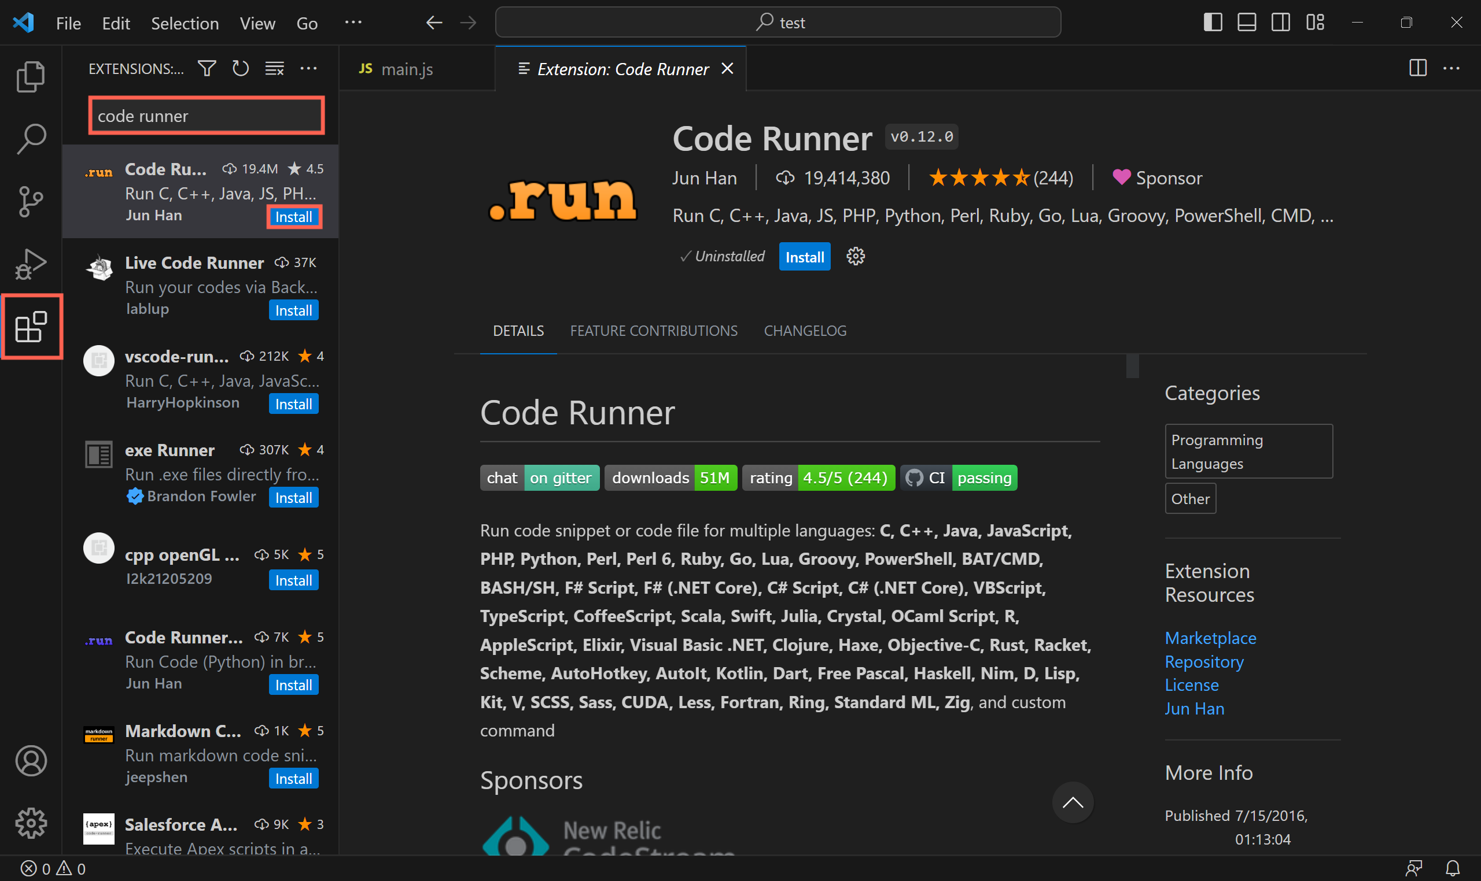Toggle secondary side bar visibility
This screenshot has width=1481, height=881.
[1280, 23]
